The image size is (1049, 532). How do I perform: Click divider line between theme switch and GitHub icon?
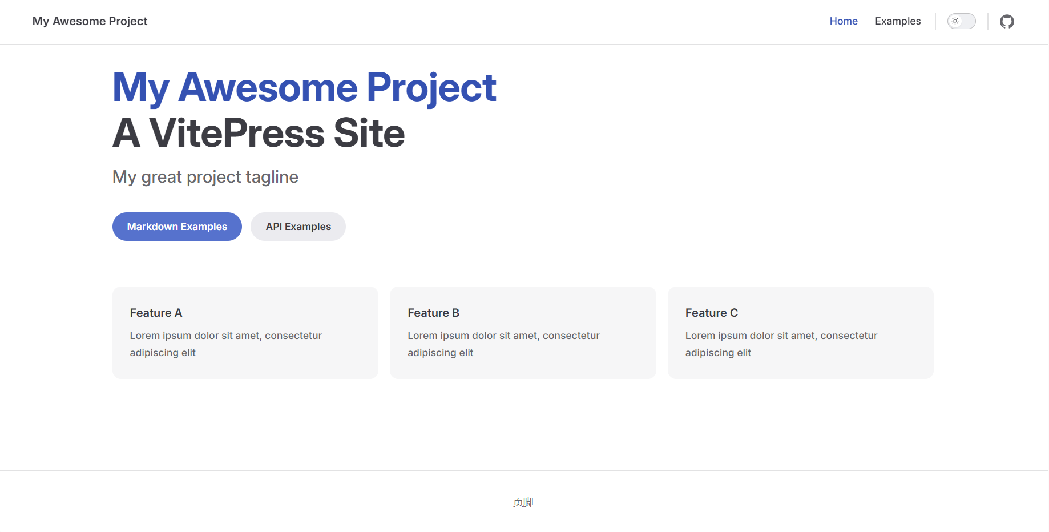[988, 21]
